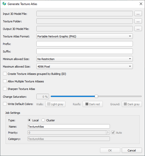The image size is (145, 156).
Task: Open Texture Atlas Format dropdown
Action: pos(85,36)
